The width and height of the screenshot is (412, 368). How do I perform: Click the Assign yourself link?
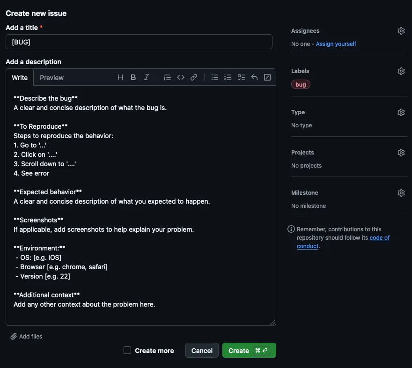(x=336, y=44)
